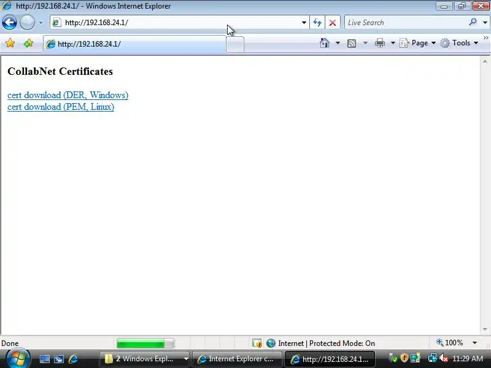Expand the Feeds dropdown arrow

(x=365, y=43)
